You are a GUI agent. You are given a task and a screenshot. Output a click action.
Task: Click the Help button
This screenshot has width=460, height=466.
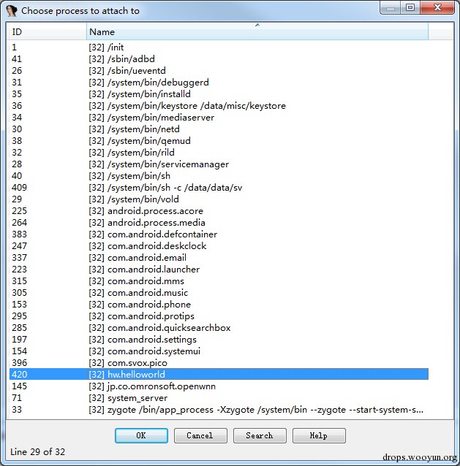pyautogui.click(x=319, y=435)
